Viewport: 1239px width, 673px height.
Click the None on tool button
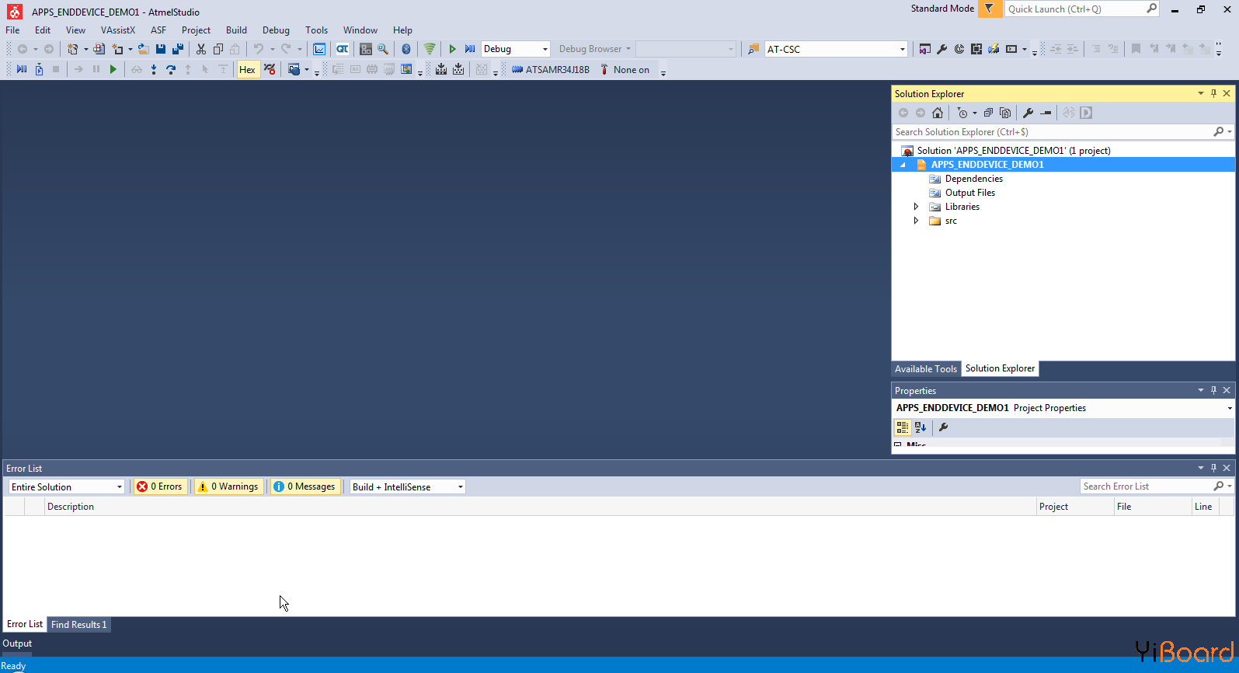pos(625,70)
